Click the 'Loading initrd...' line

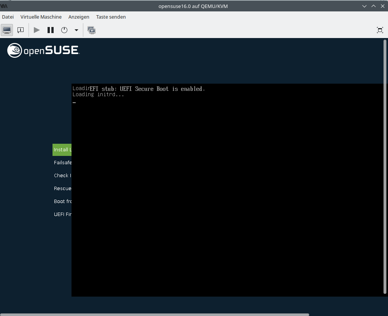tap(98, 95)
